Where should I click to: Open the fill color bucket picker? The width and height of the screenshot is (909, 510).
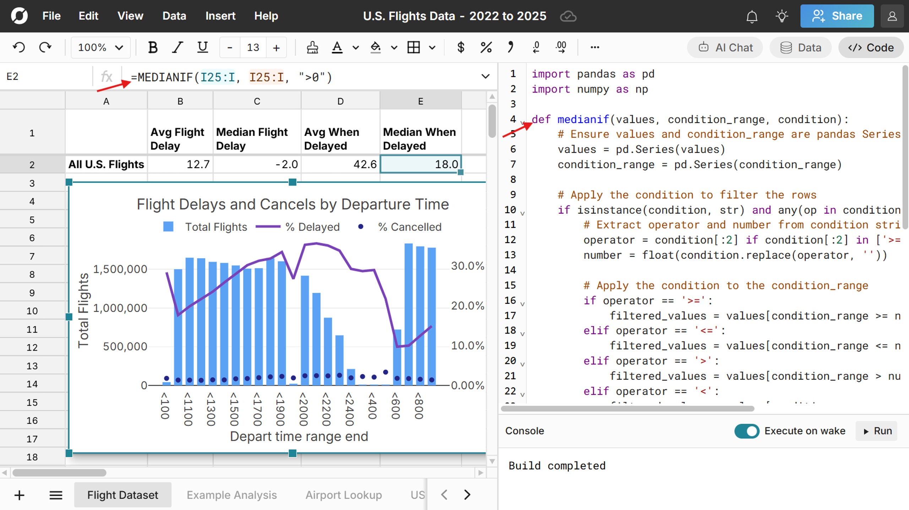376,47
